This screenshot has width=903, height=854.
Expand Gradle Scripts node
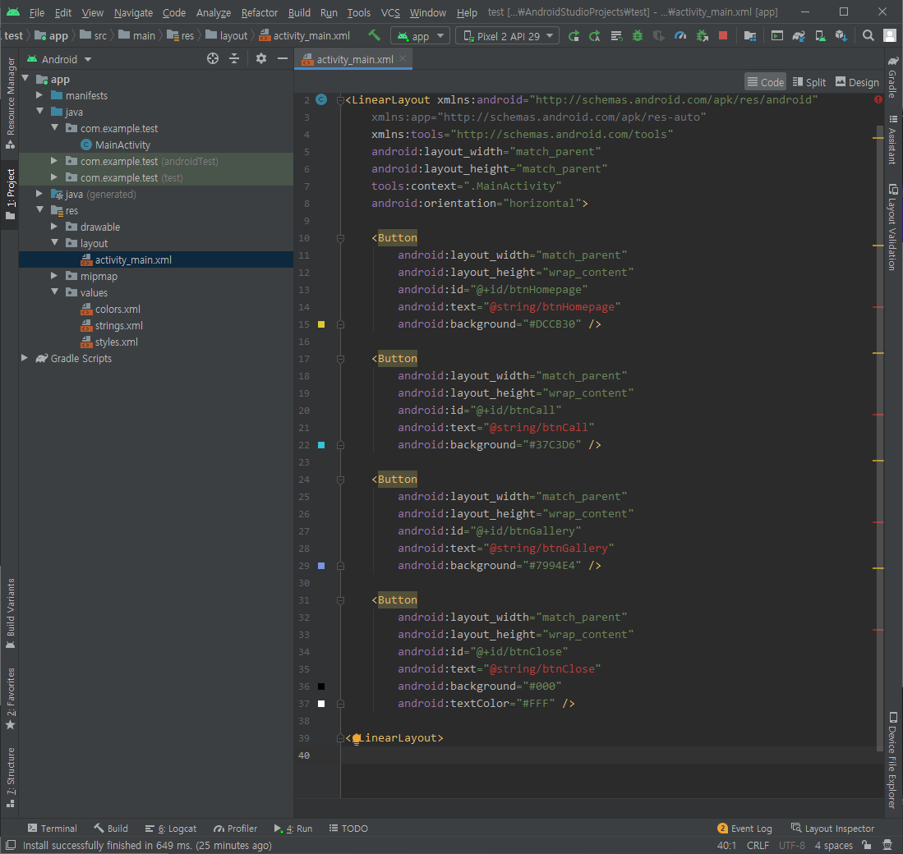point(24,358)
